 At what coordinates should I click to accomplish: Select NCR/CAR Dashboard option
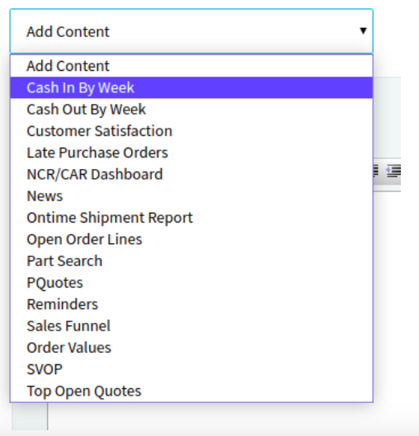click(191, 175)
